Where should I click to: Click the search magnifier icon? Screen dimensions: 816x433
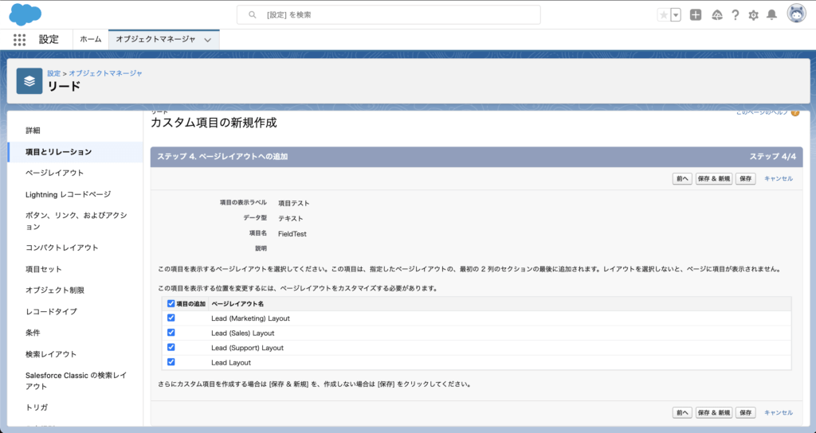pyautogui.click(x=253, y=15)
